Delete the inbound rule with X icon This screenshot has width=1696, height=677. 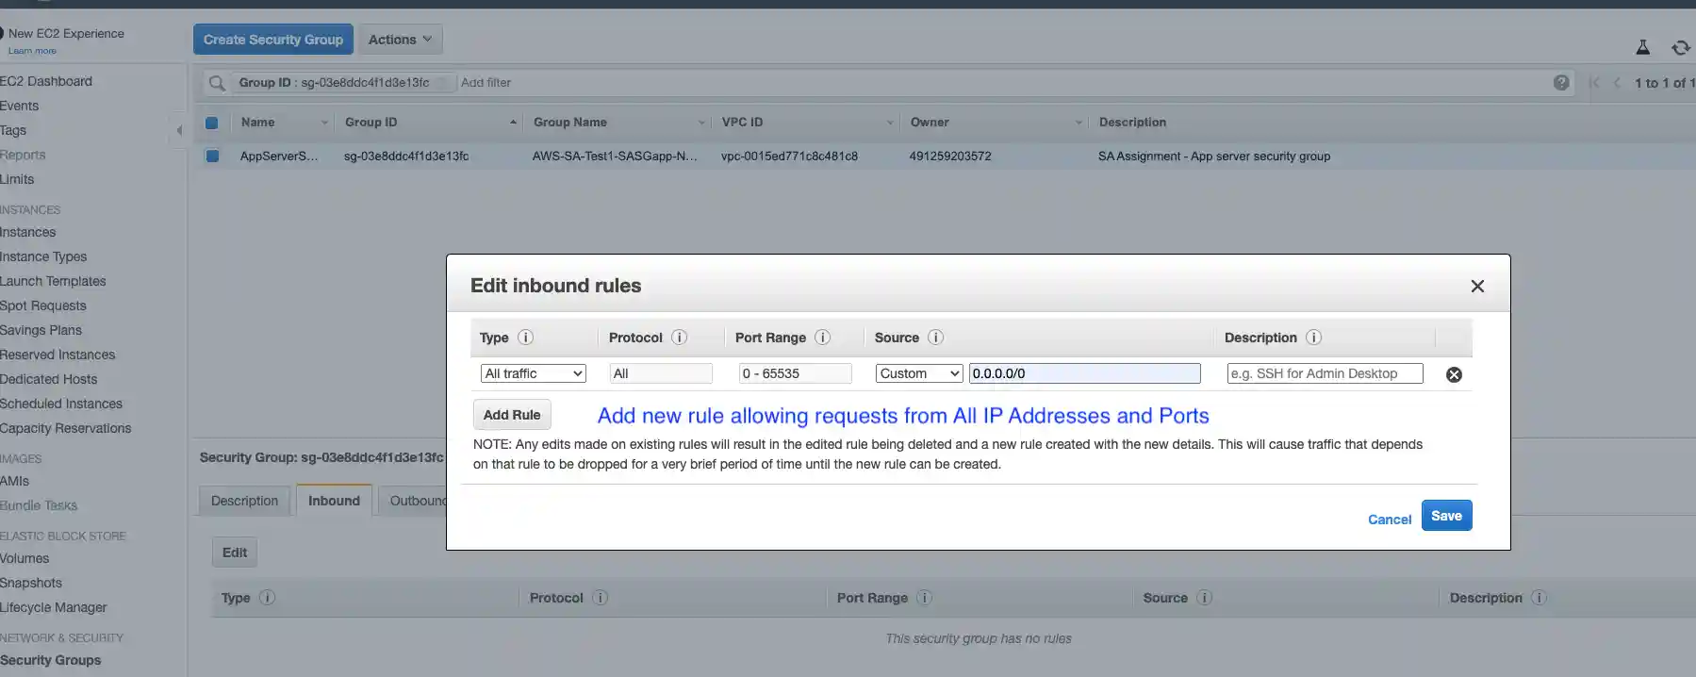(1454, 374)
